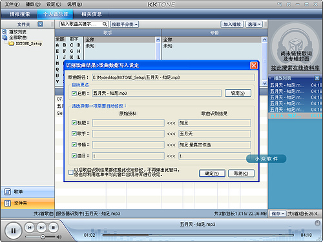Toggle the 标题 checkbox
This screenshot has height=242, width=323.
(74, 123)
